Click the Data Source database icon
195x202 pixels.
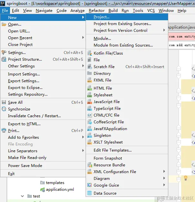click(89, 193)
